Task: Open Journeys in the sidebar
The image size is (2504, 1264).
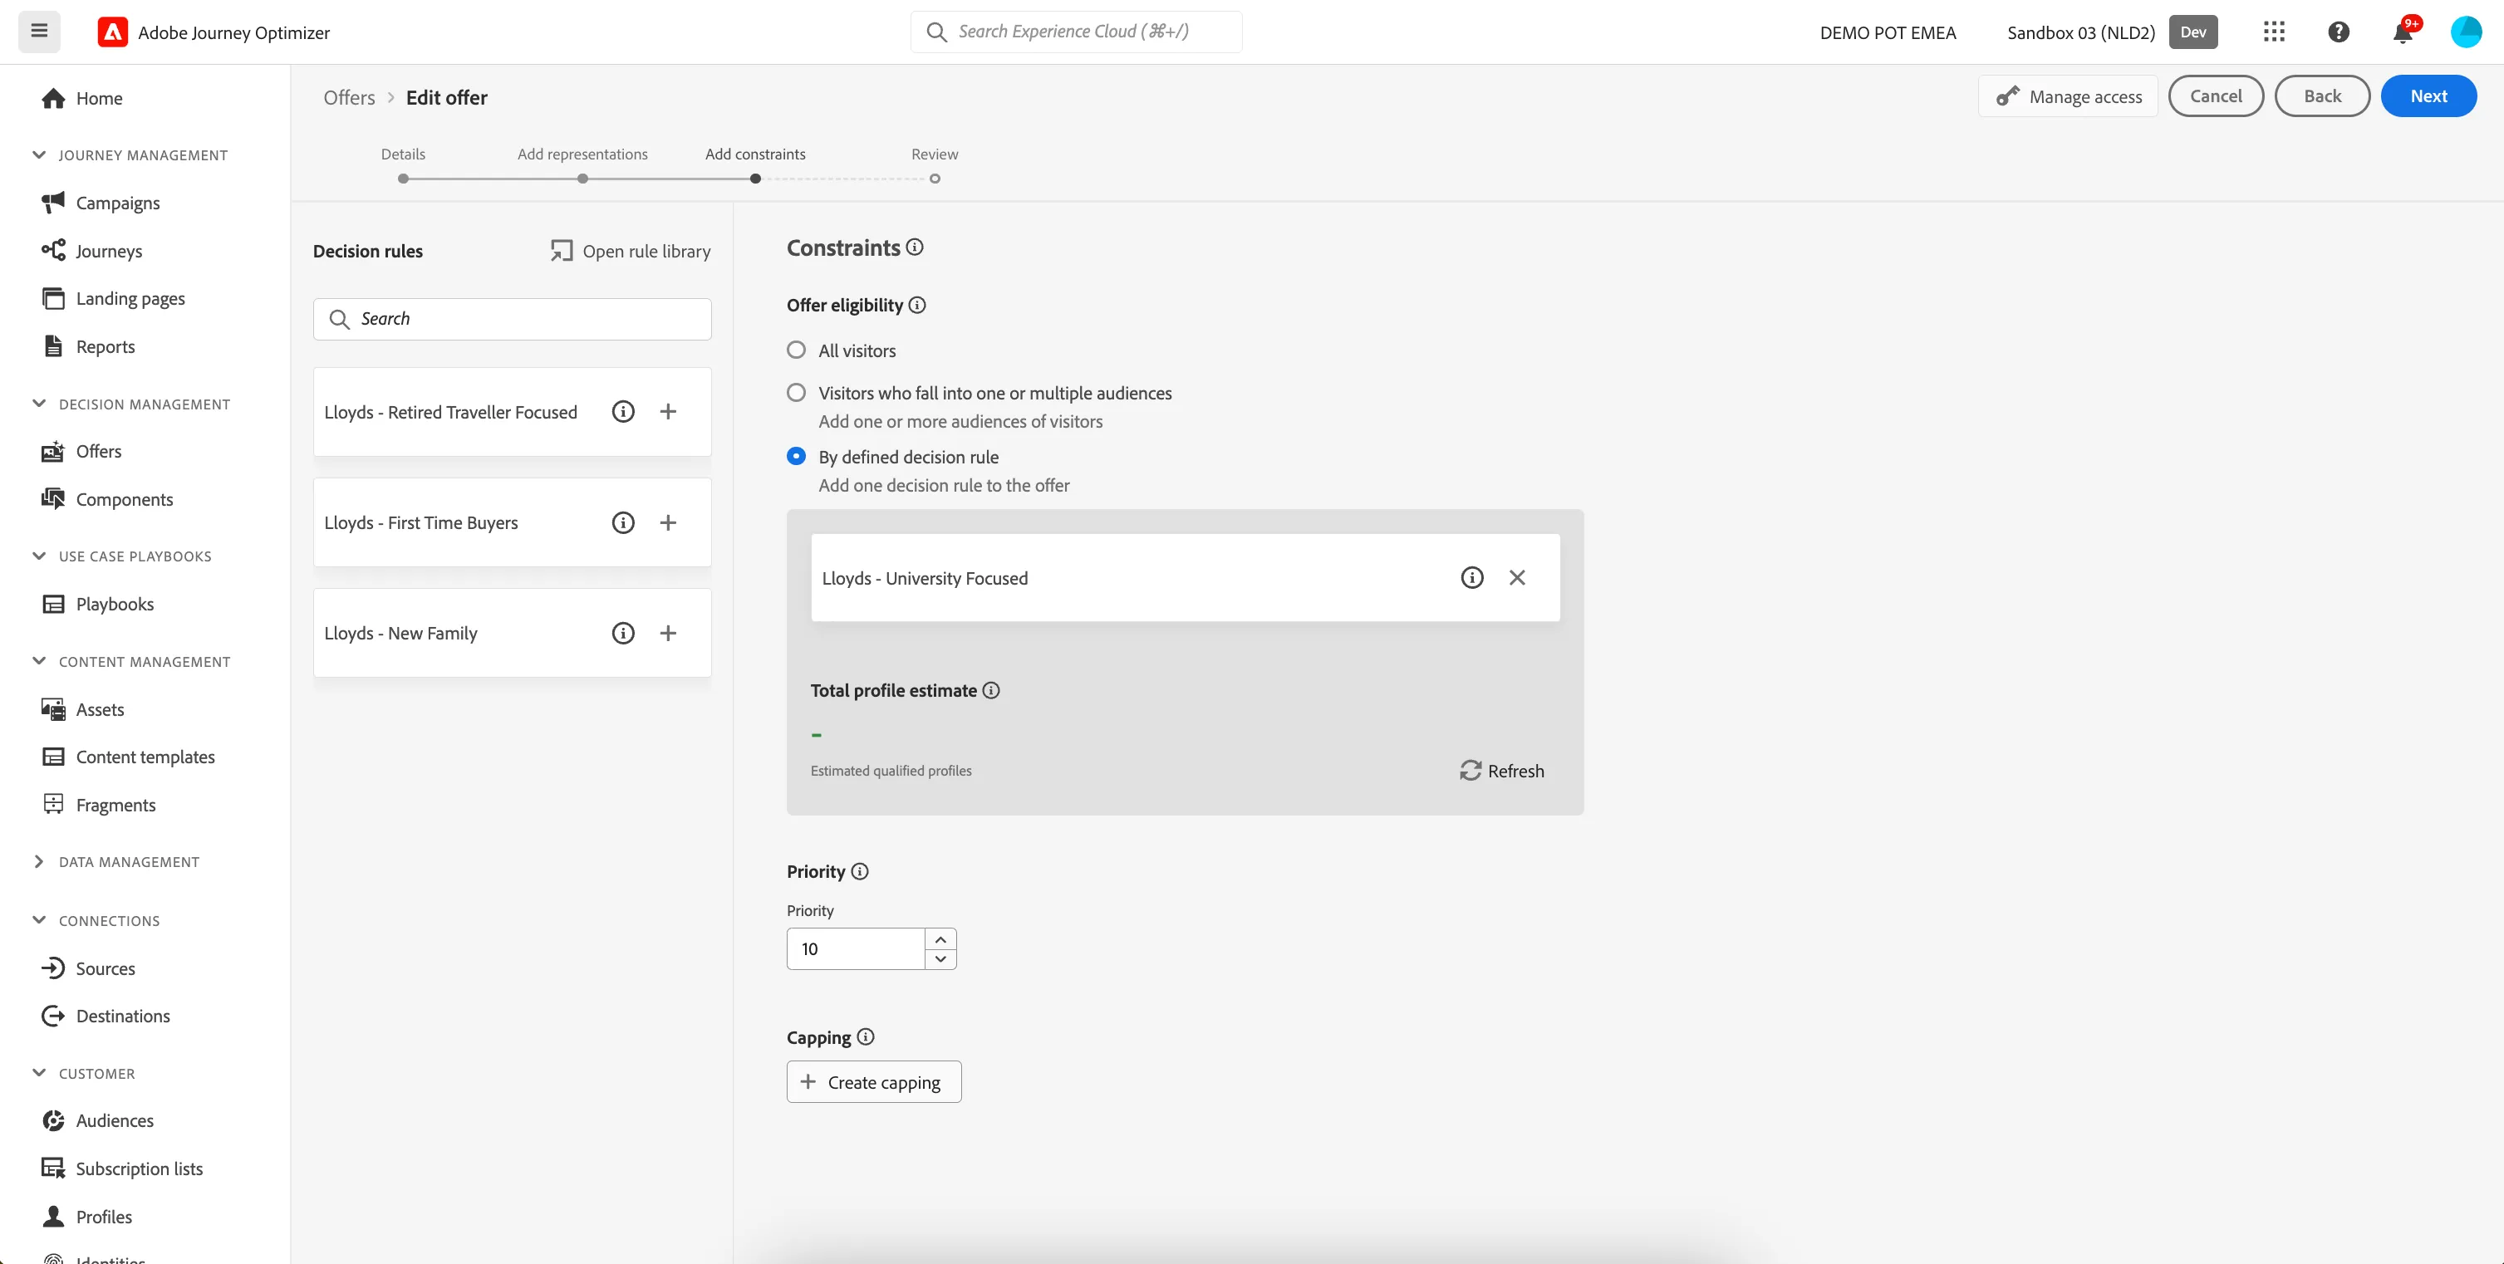Action: coord(109,251)
